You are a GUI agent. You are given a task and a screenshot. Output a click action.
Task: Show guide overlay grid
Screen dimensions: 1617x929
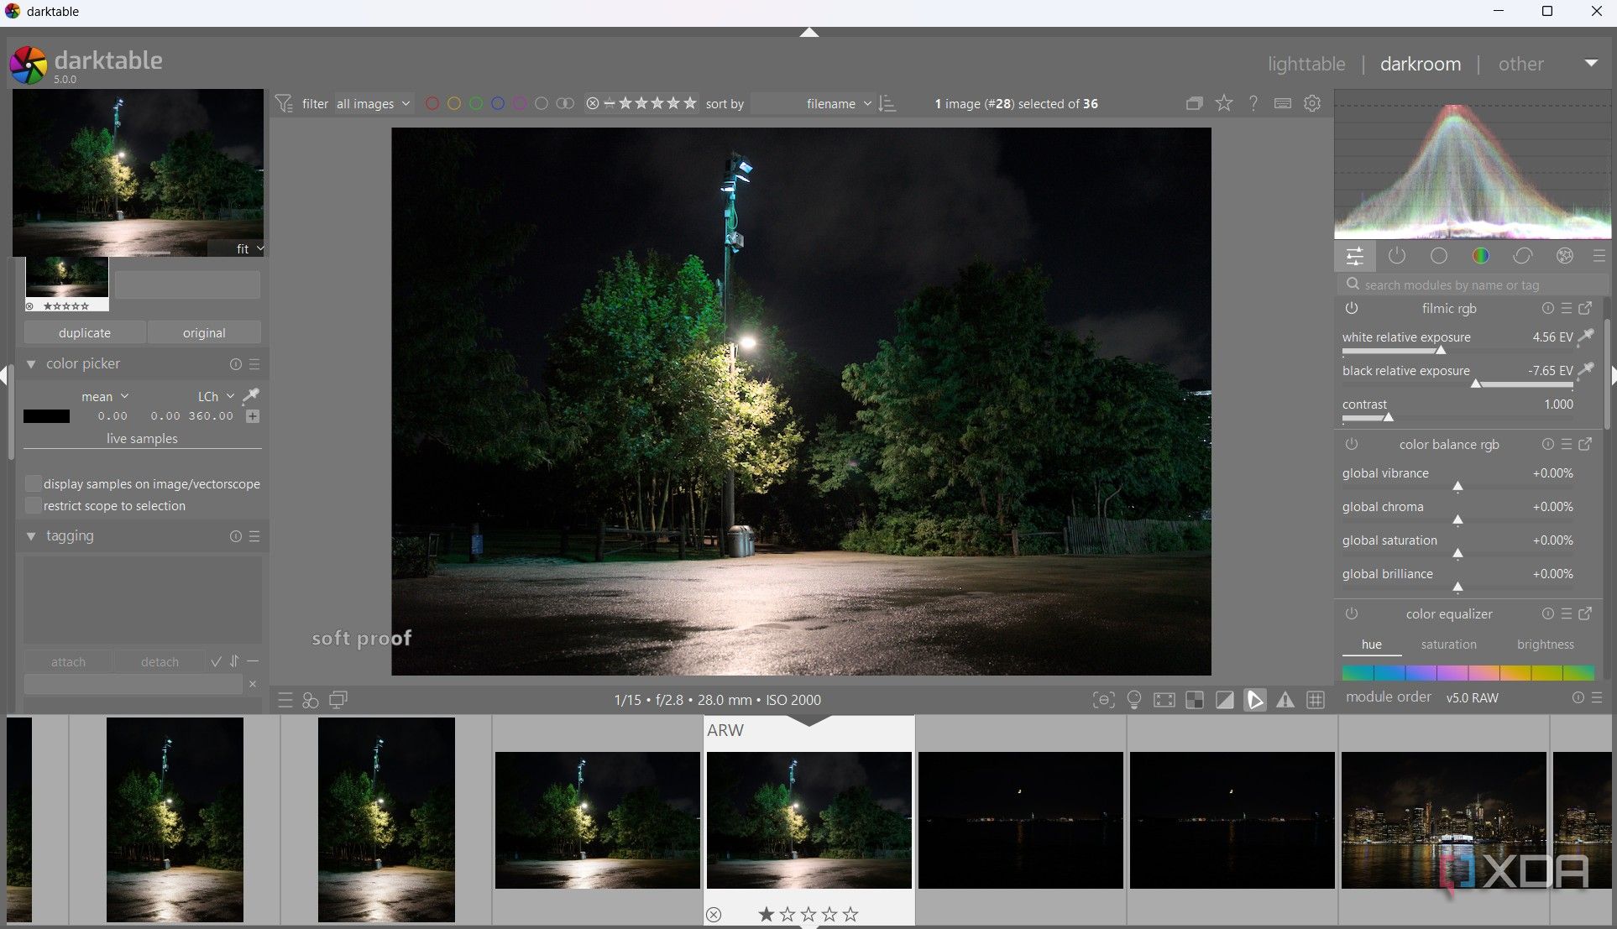tap(1315, 699)
